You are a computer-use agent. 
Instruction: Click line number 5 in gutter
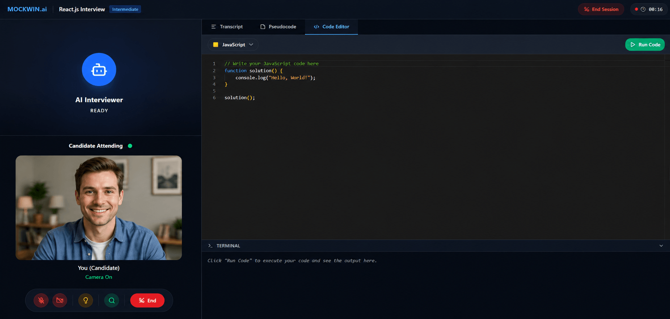point(214,91)
